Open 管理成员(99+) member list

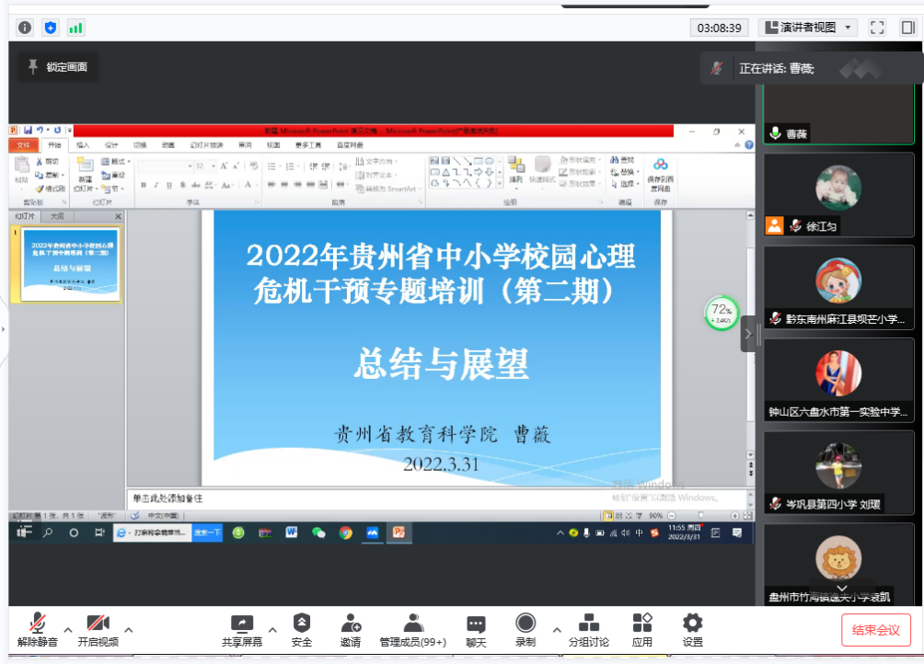412,630
